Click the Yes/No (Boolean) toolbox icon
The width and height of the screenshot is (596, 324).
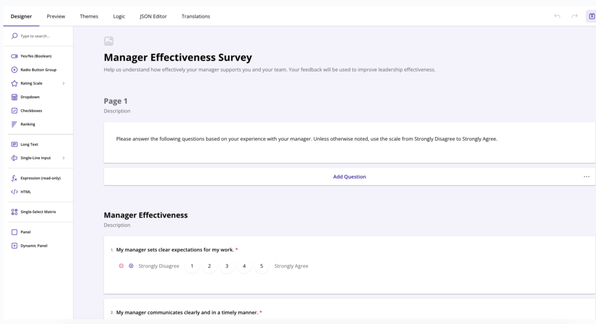click(15, 56)
